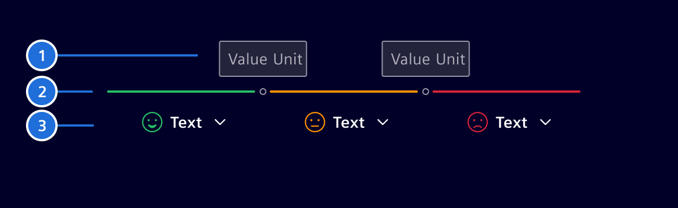Viewport: 678px width, 208px height.
Task: Open the dropdown chevron beside red face Text
Action: pyautogui.click(x=545, y=122)
